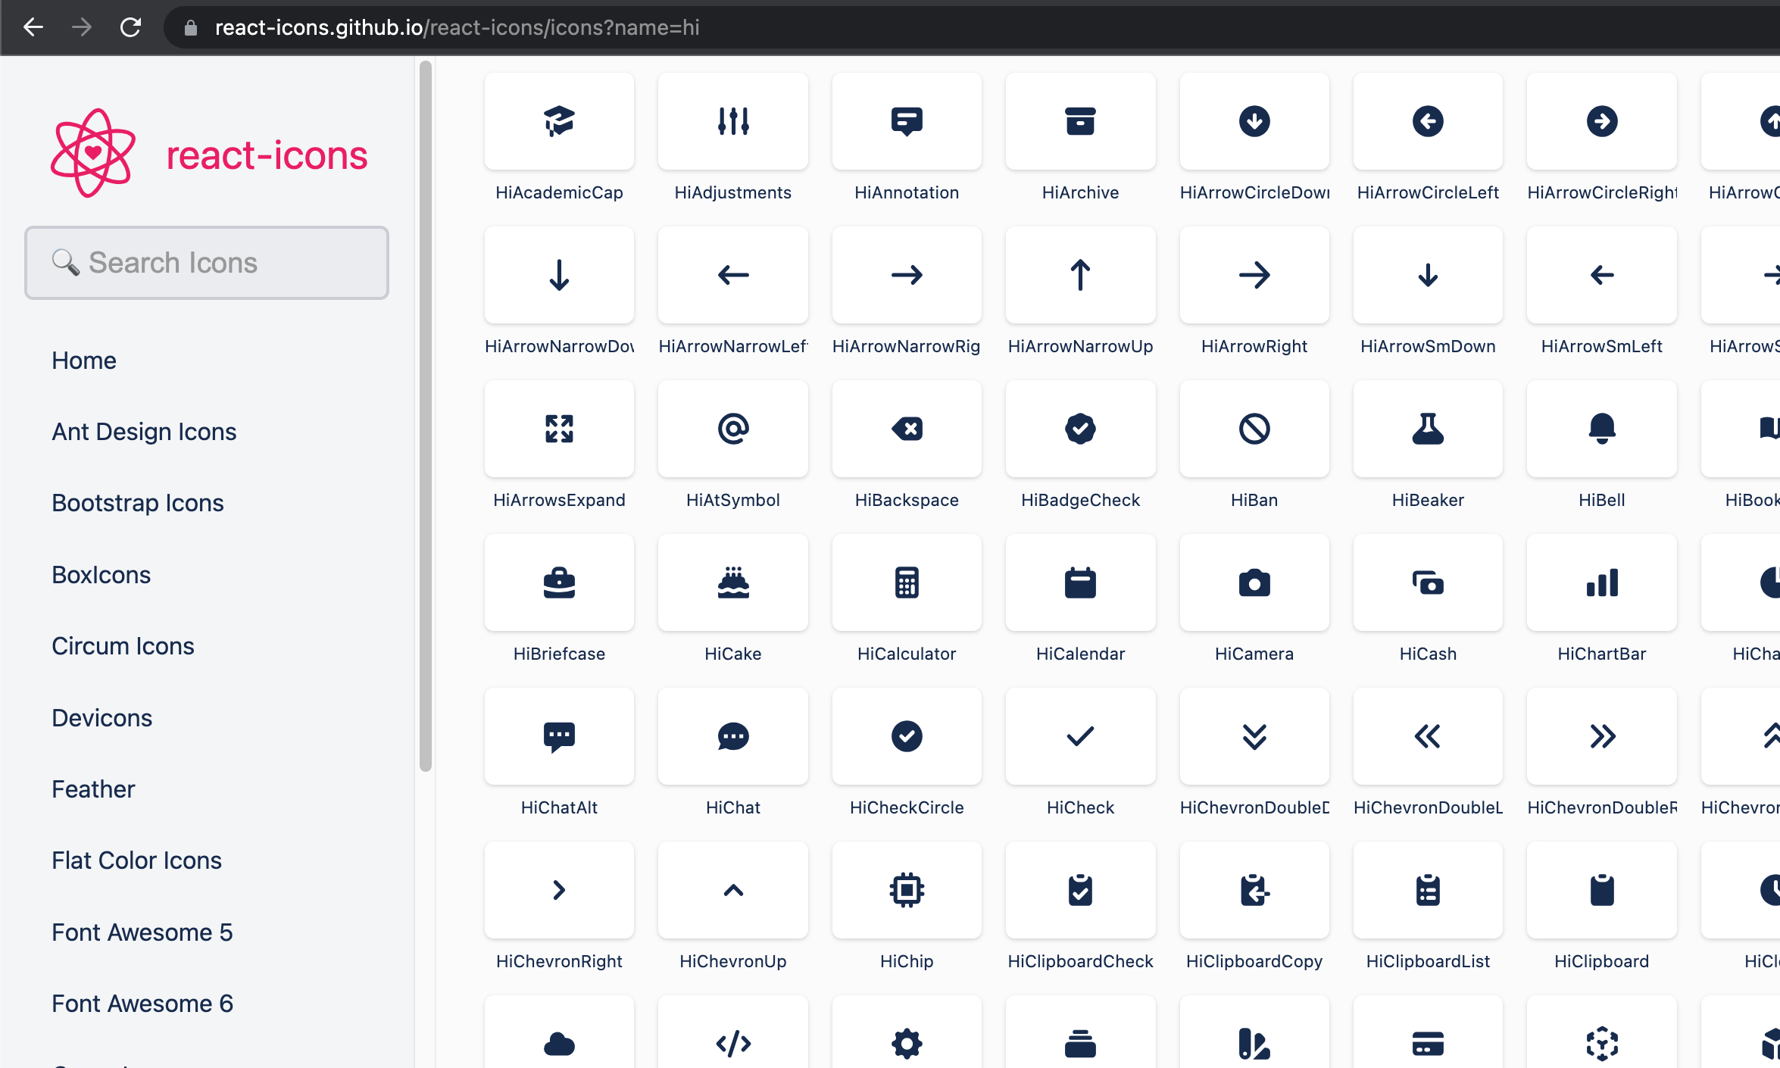This screenshot has width=1780, height=1068.
Task: Pick the HiBeaker flask icon
Action: pos(1428,429)
